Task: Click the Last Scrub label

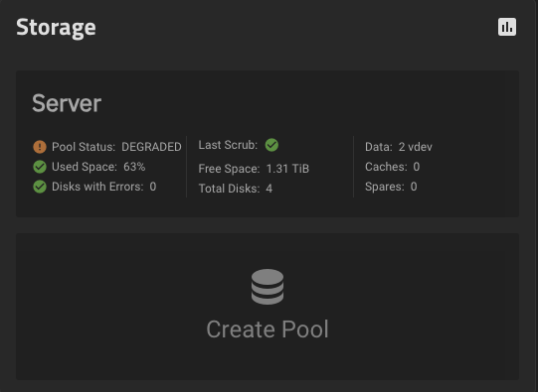Action: pyautogui.click(x=228, y=145)
